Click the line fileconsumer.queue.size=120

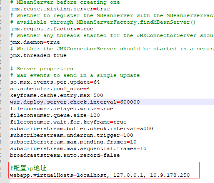pyautogui.click(x=55, y=115)
